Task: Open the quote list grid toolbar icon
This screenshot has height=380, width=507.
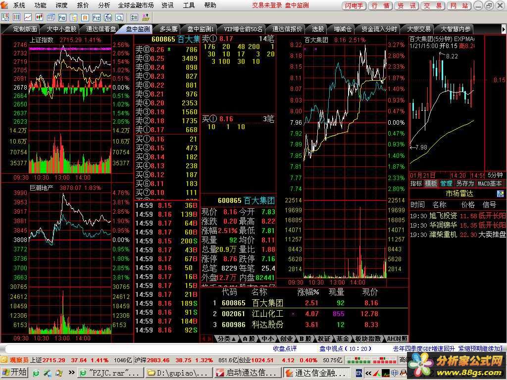Action: pyautogui.click(x=16, y=17)
